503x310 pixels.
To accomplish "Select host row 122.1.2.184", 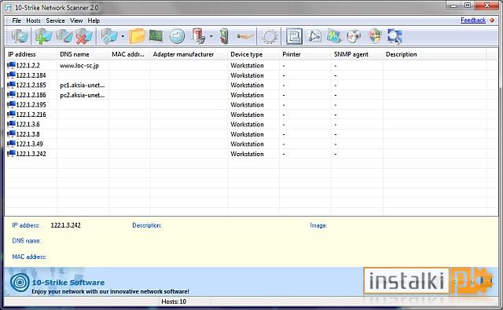I will coord(251,75).
